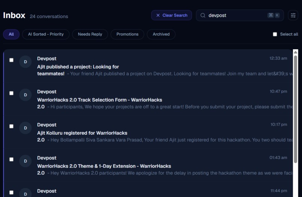Screen dimensions: 302x197
Task: Switch to the All tab
Action: [11, 34]
